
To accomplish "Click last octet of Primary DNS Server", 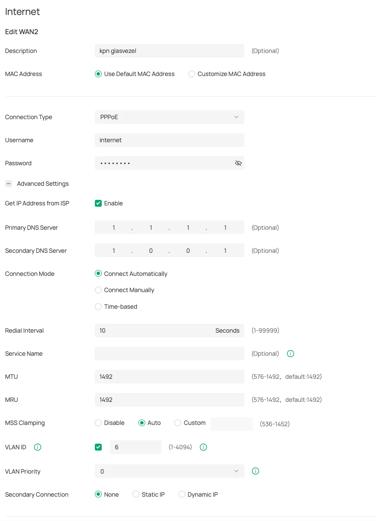I will click(225, 228).
